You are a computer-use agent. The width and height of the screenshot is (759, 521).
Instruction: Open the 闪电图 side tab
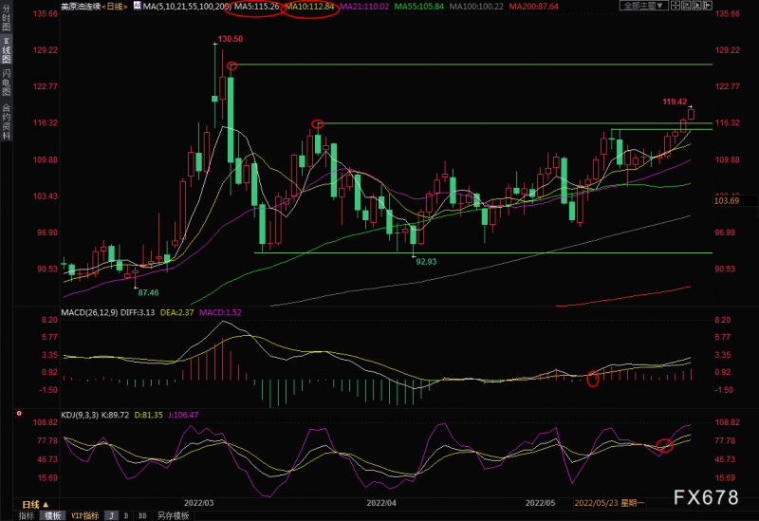[7, 83]
